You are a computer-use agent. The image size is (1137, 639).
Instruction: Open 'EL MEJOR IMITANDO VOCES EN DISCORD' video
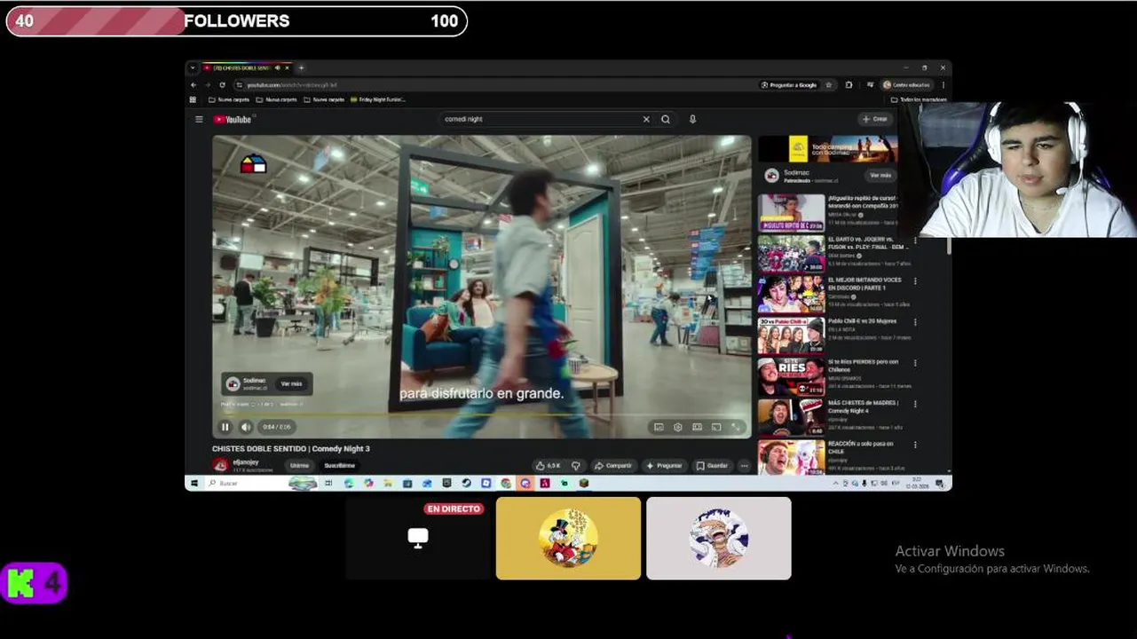click(791, 294)
